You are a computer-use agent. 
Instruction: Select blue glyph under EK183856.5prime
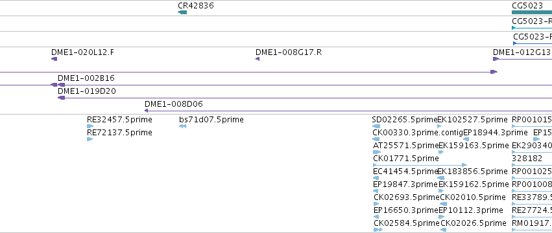click(440, 178)
